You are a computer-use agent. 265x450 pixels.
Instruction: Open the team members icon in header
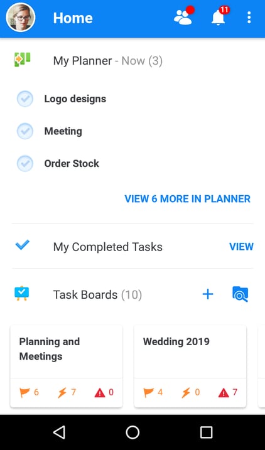(x=184, y=17)
